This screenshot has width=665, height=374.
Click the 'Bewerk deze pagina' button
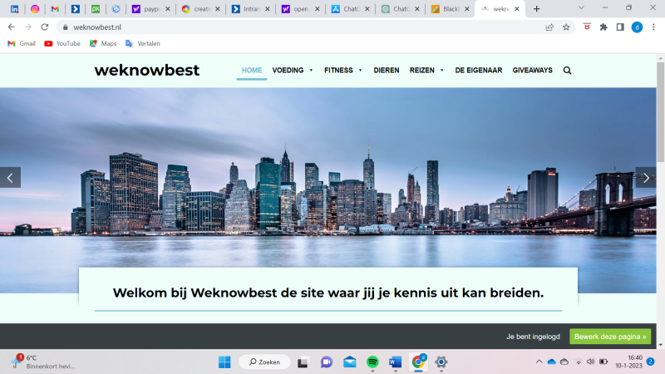pos(610,337)
